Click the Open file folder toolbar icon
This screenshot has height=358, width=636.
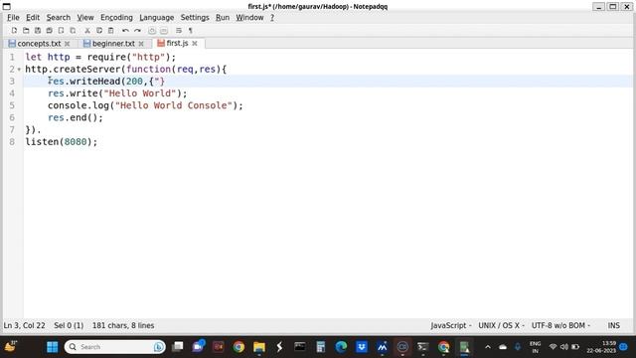[x=26, y=31]
